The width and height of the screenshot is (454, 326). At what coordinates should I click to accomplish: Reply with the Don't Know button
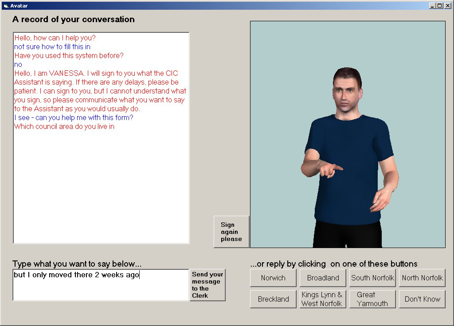[422, 299]
